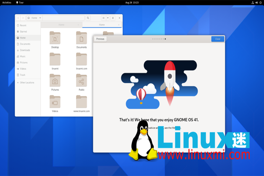Image resolution: width=264 pixels, height=176 pixels.
Task: Click the Close button in Tour dialog
Action: (x=218, y=39)
